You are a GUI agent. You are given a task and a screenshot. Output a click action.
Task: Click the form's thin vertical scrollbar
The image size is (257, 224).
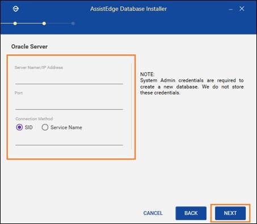pos(132,106)
